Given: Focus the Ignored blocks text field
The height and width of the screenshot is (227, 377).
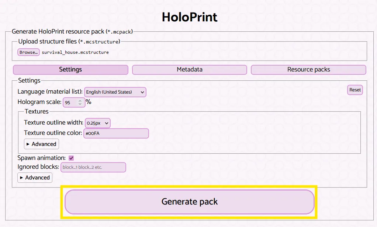Looking at the screenshot, I should [x=93, y=167].
